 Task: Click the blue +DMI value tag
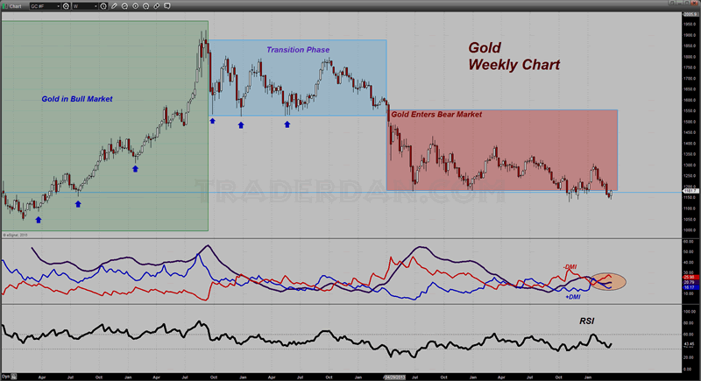pos(690,287)
